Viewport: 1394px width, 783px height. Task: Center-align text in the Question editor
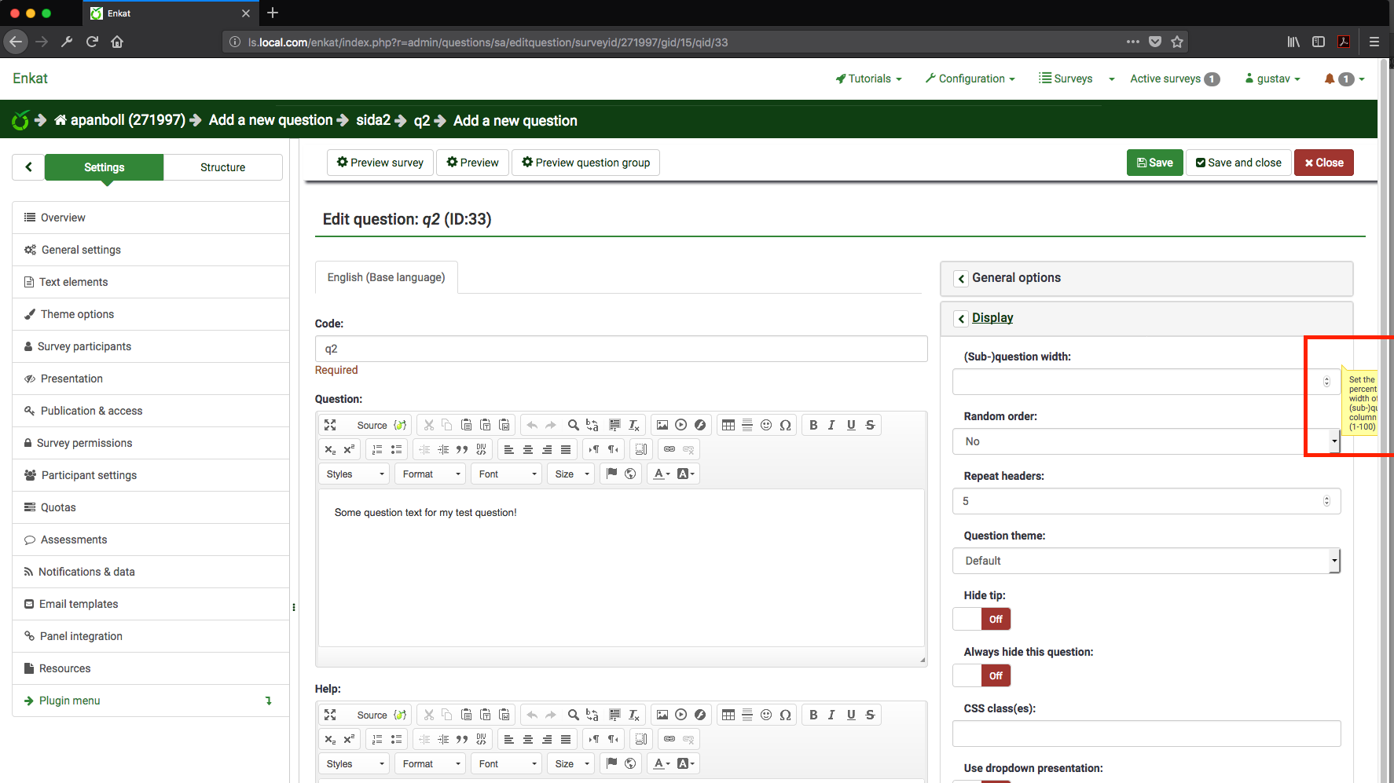[528, 449]
